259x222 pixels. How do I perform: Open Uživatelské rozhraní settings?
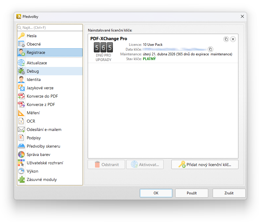pyautogui.click(x=50, y=163)
